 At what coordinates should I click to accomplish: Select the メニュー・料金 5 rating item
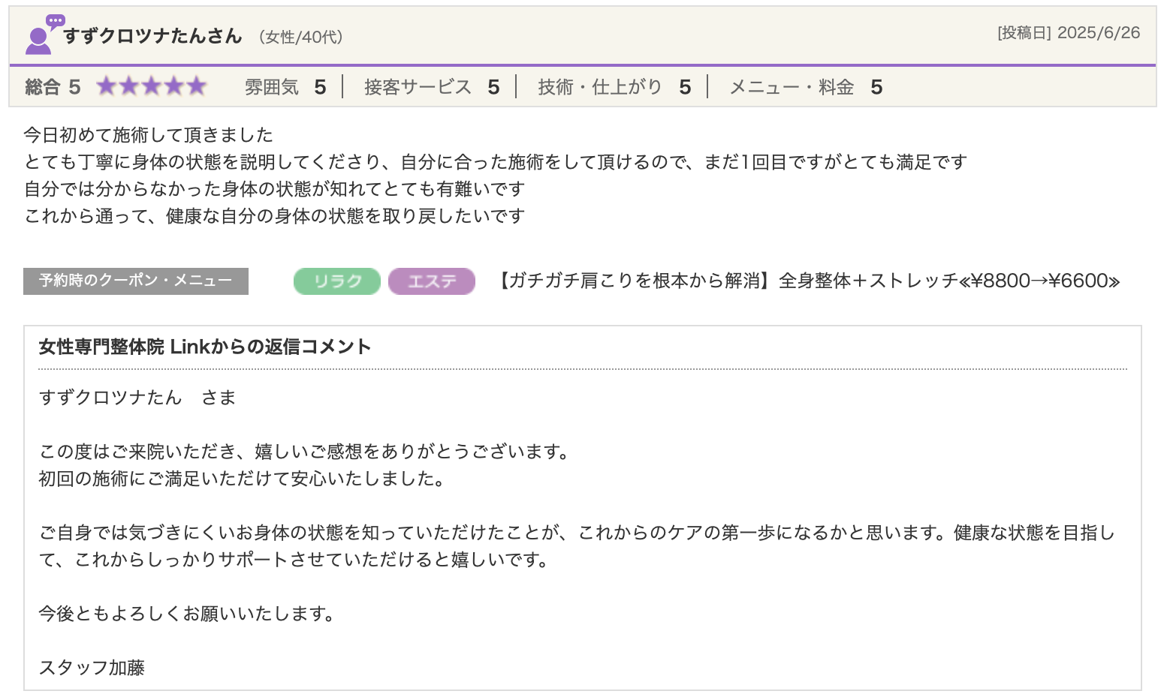click(806, 87)
